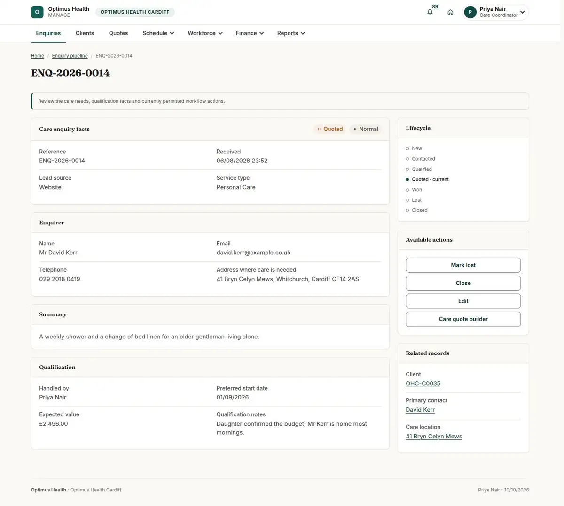
Task: Click Priya Nair's avatar circle
Action: 470,12
